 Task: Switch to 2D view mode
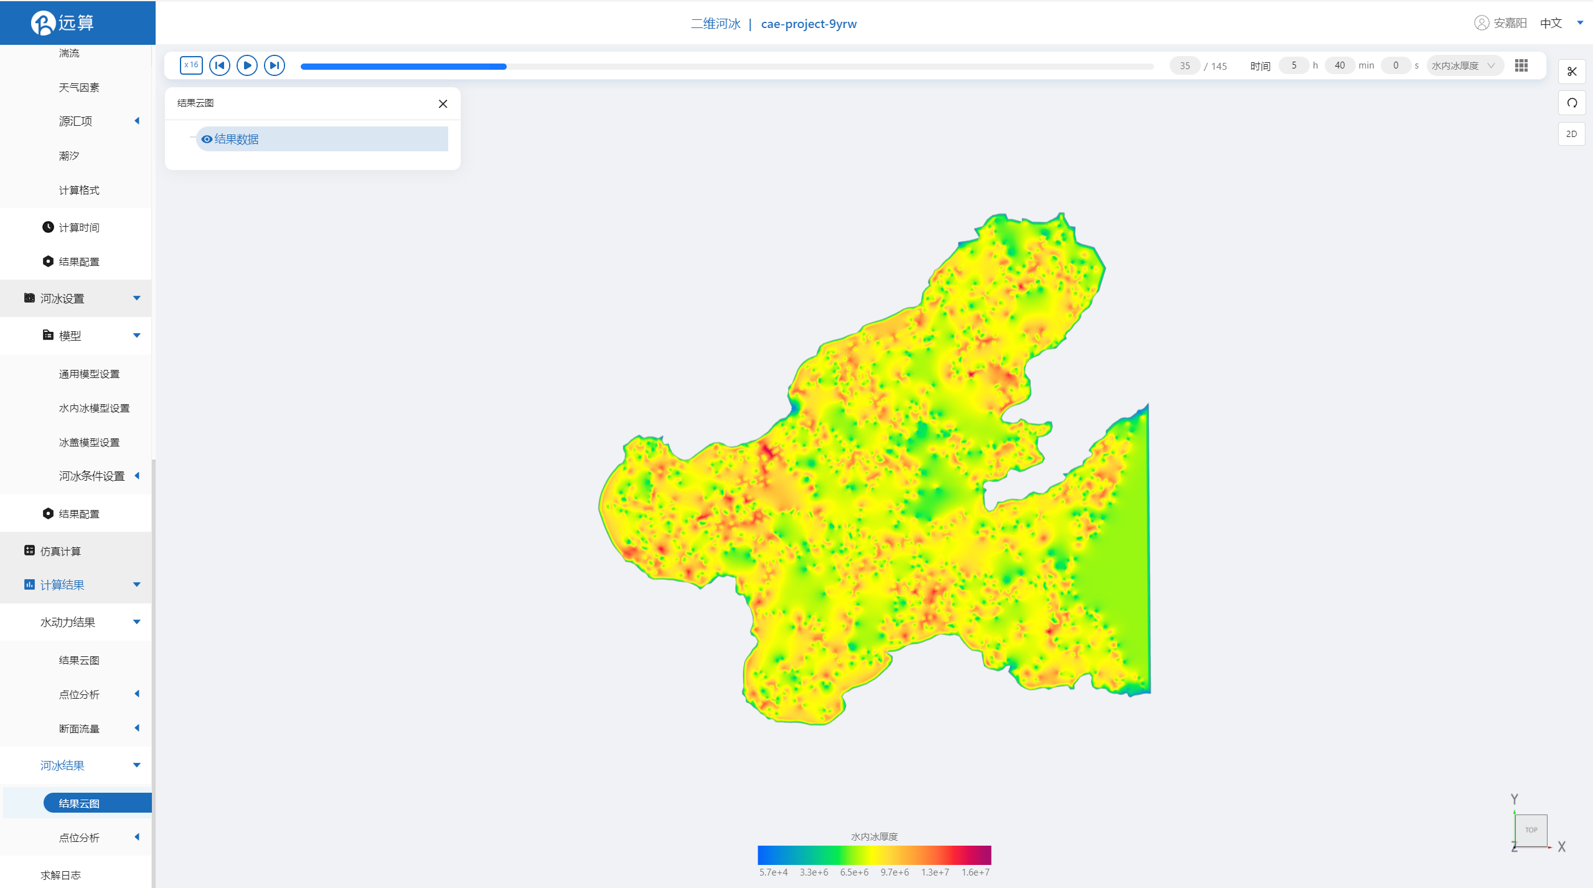[x=1572, y=134]
